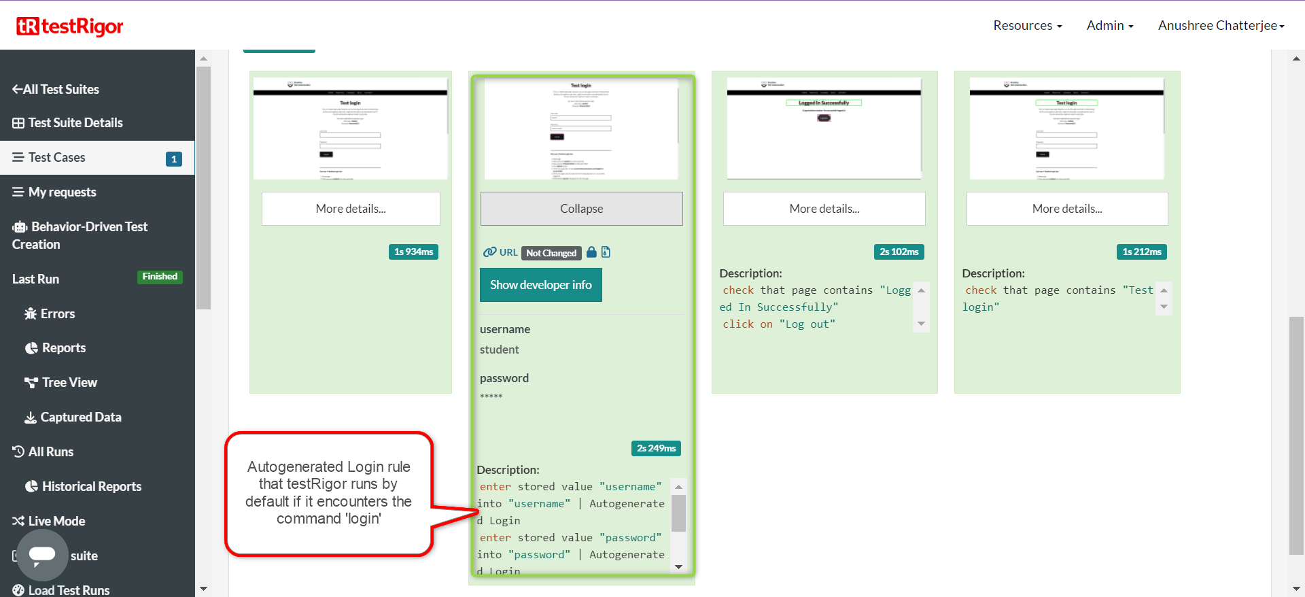Open Errors with the bug icon
The image size is (1305, 597).
pyautogui.click(x=50, y=313)
